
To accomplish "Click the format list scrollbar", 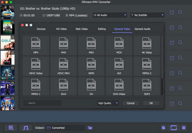I will point(162,57).
